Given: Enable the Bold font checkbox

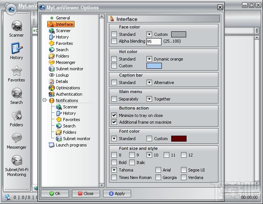Looking at the screenshot, I should (114, 163).
